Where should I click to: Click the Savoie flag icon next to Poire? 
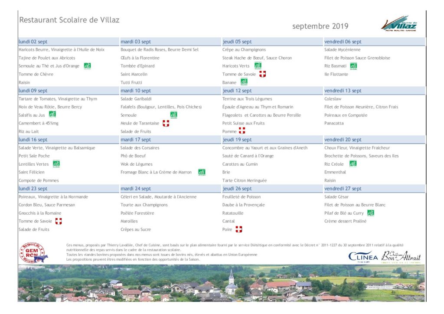click(x=239, y=229)
